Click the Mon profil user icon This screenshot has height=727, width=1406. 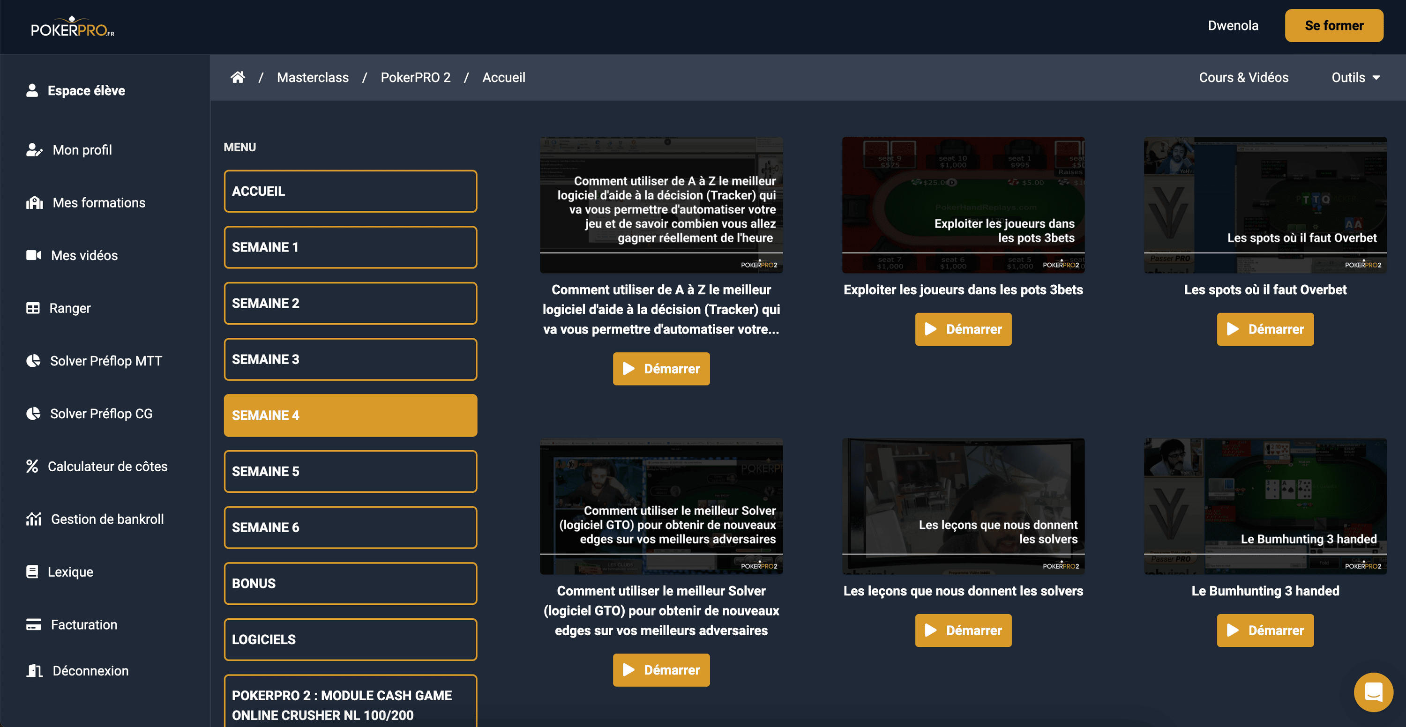click(34, 150)
